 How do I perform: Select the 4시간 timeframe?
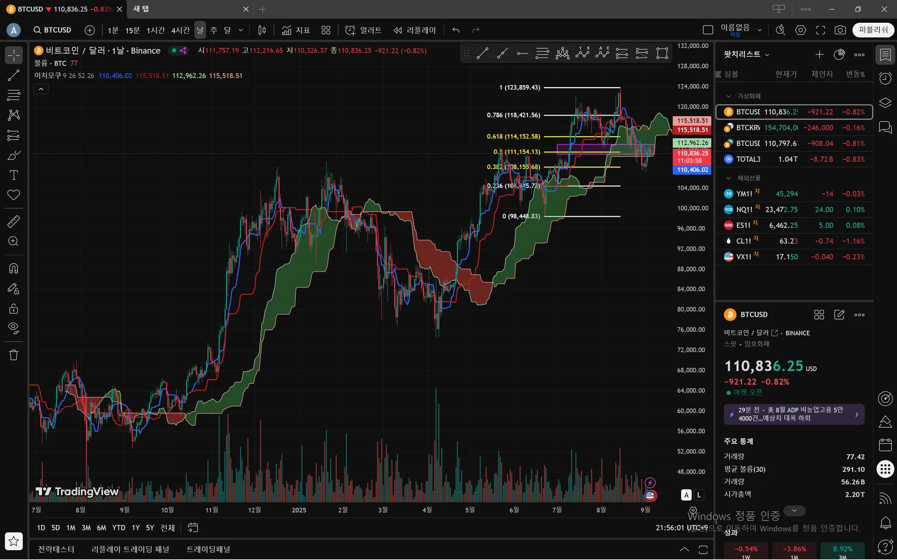[x=180, y=30]
